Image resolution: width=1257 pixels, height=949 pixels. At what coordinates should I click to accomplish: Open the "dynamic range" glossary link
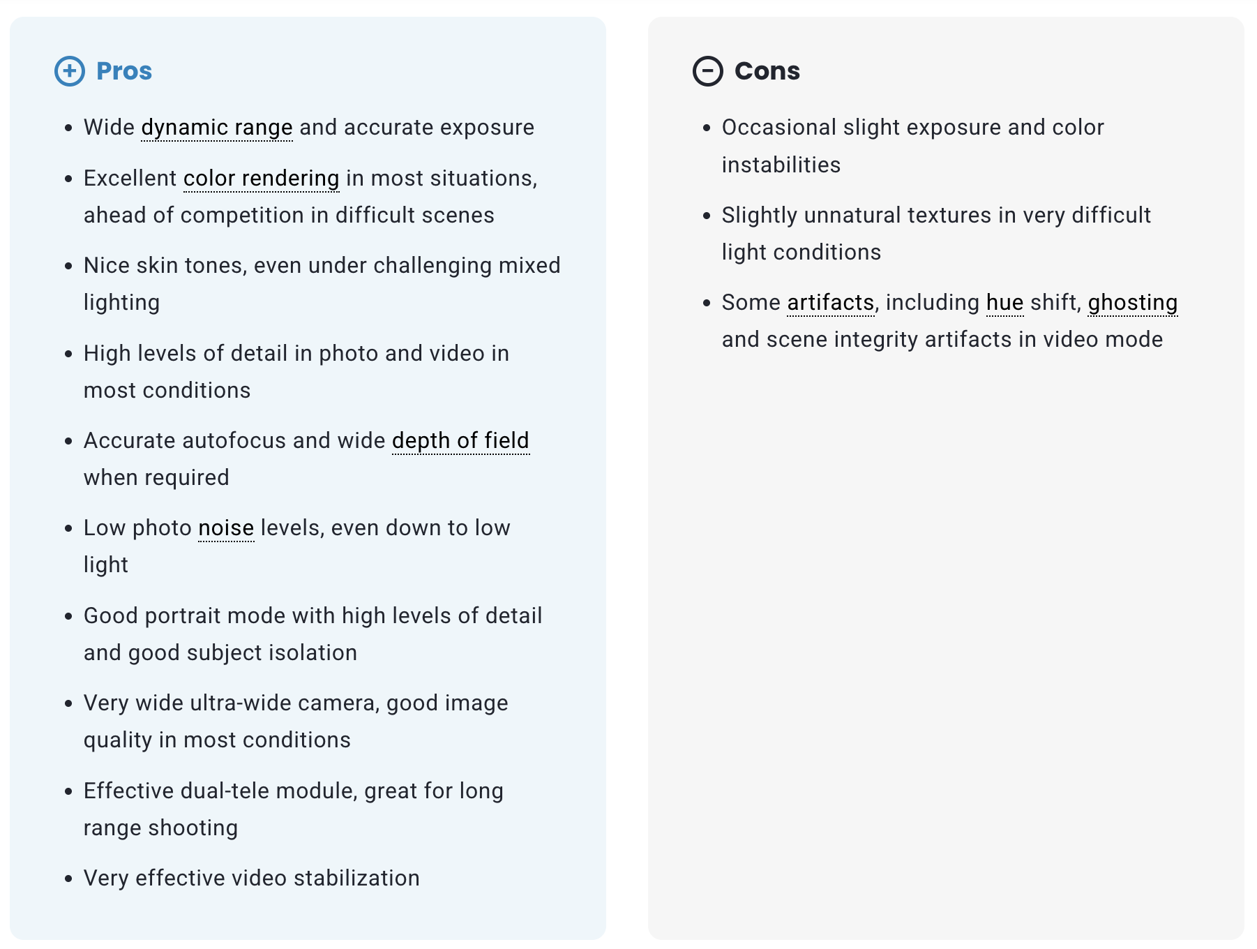click(x=216, y=128)
